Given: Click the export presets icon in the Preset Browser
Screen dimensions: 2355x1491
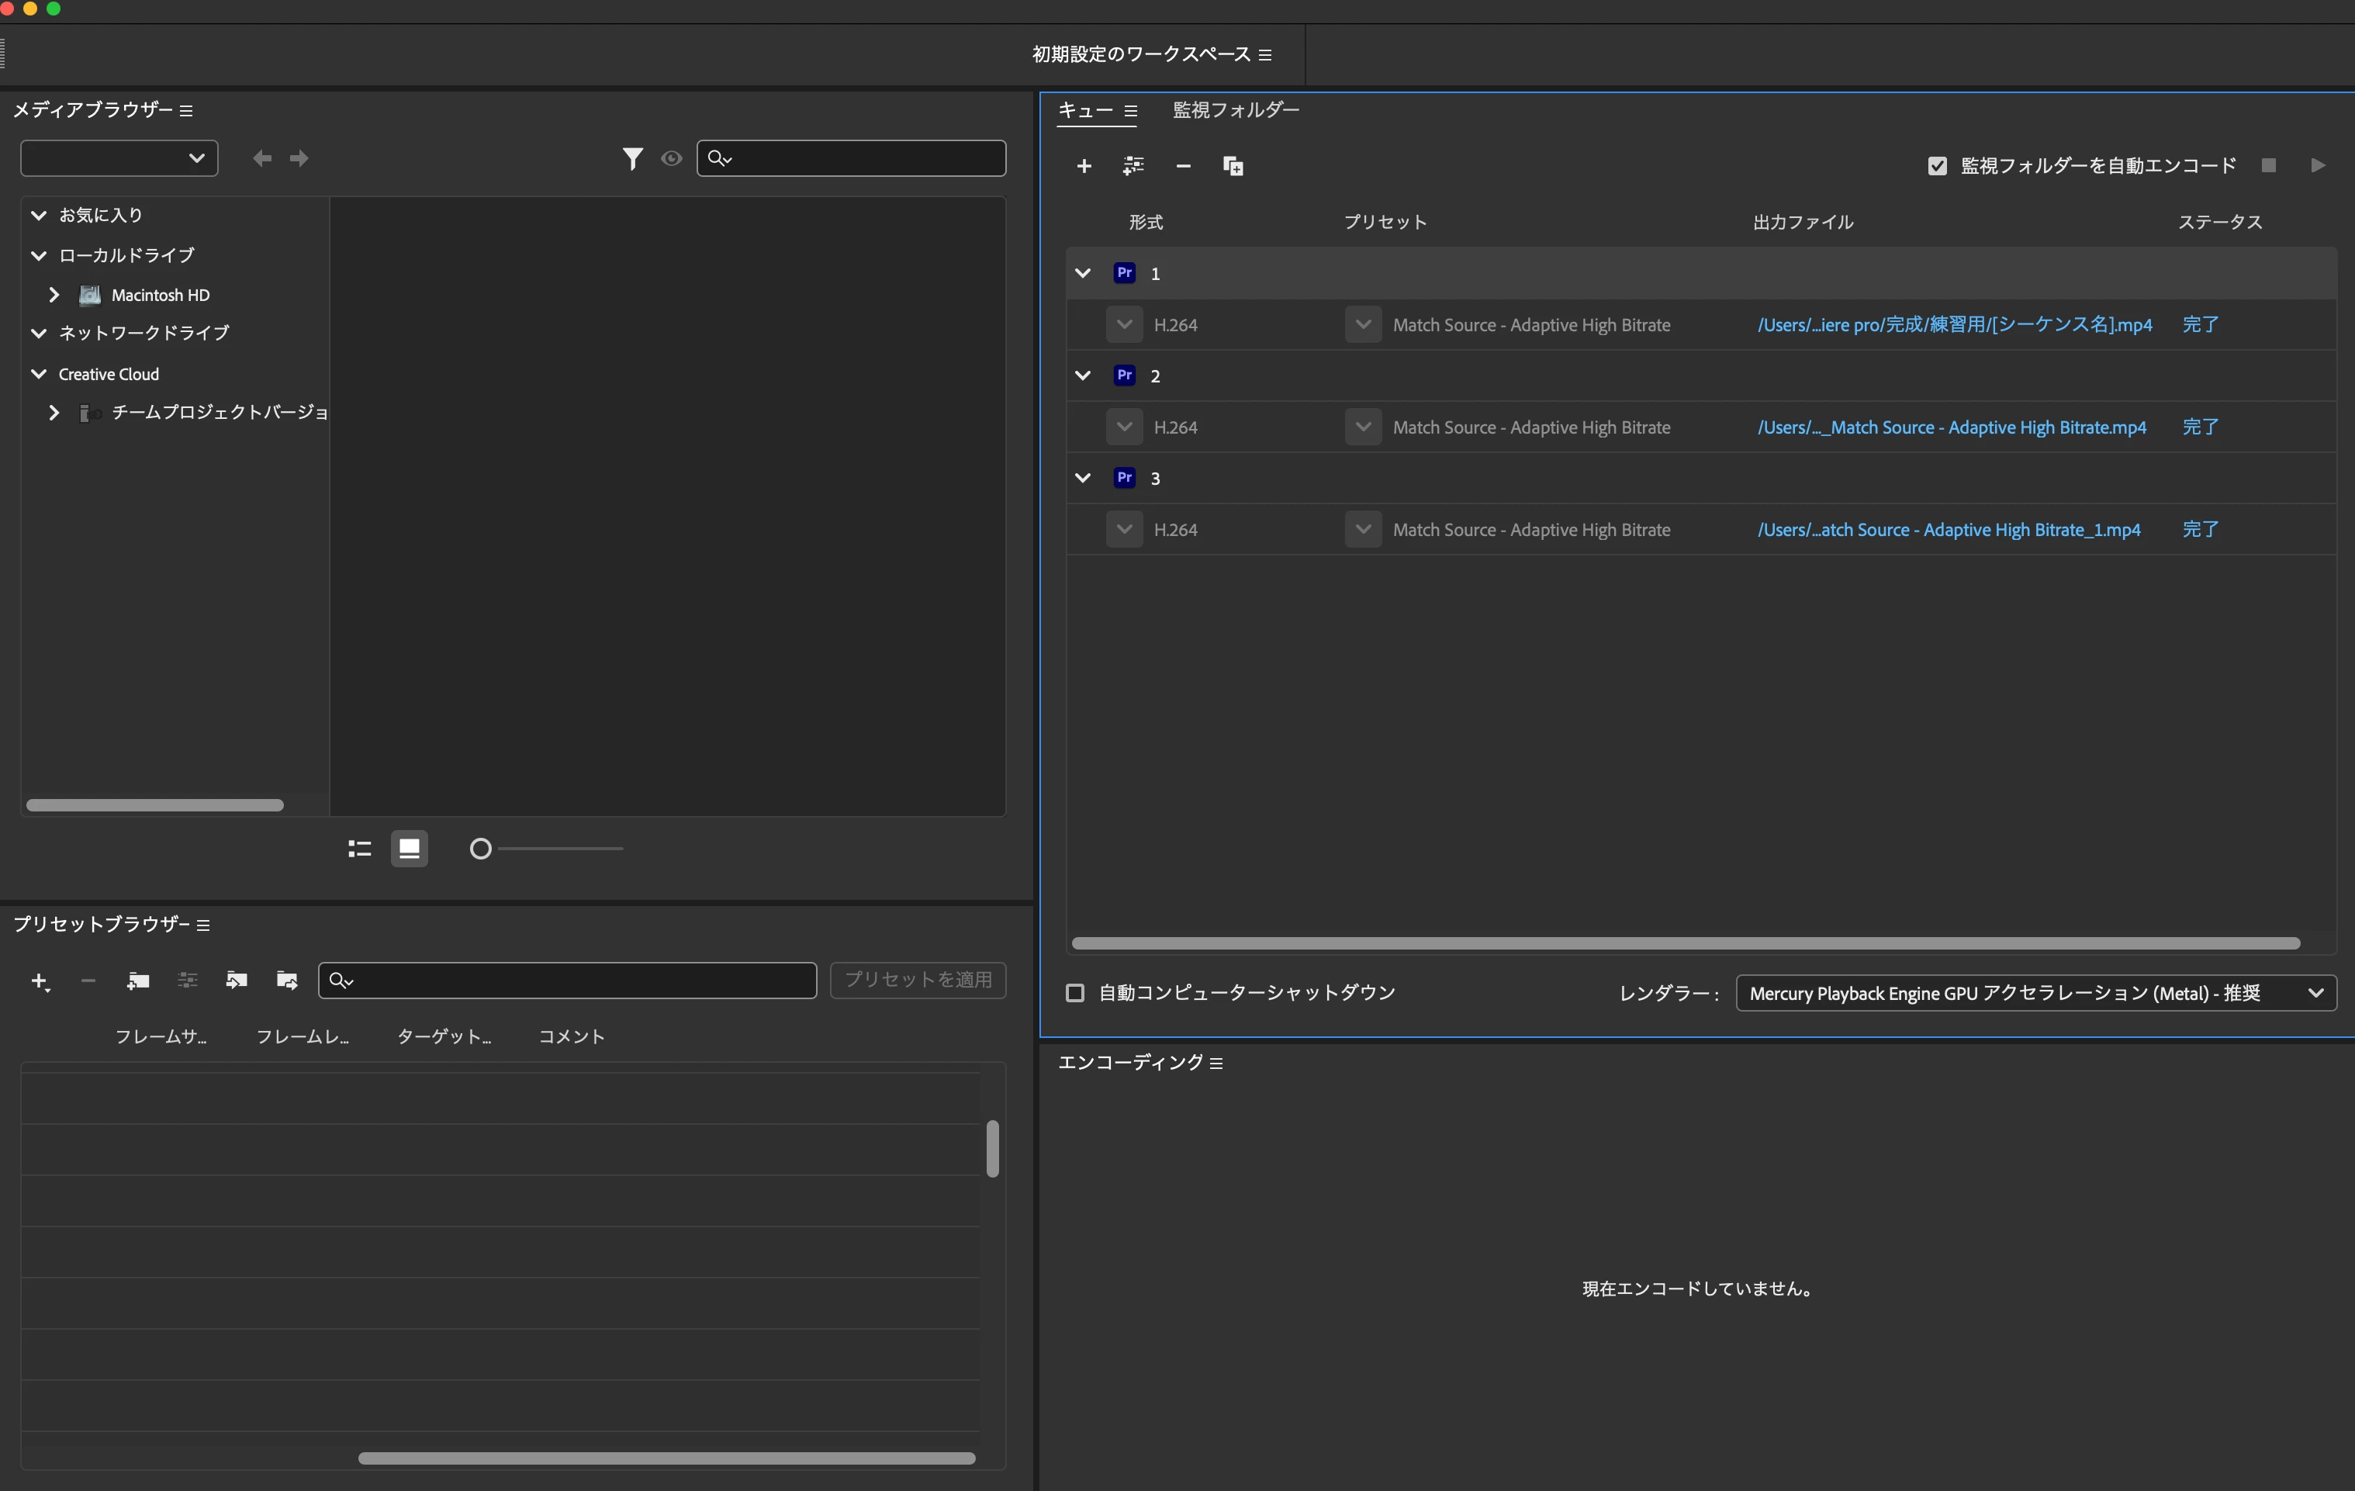Looking at the screenshot, I should pos(286,981).
